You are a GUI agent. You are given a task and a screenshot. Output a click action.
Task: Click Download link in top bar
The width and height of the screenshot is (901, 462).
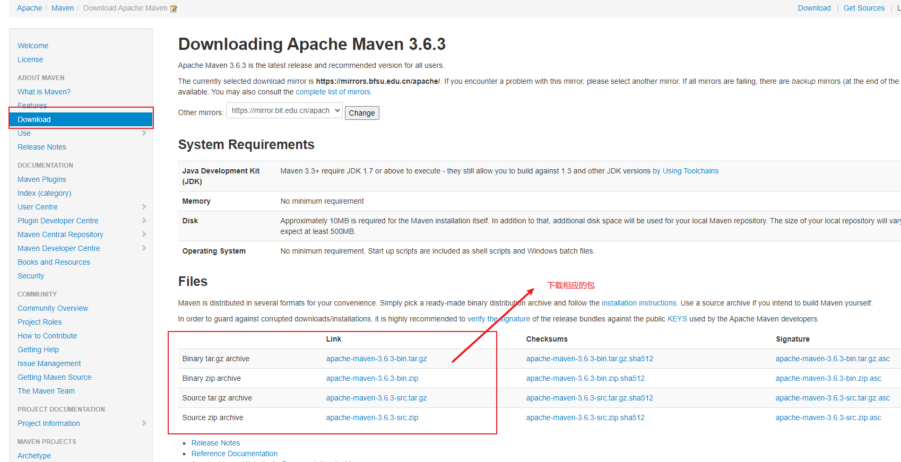[814, 8]
